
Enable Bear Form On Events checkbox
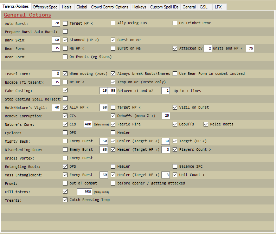[x=65, y=57]
